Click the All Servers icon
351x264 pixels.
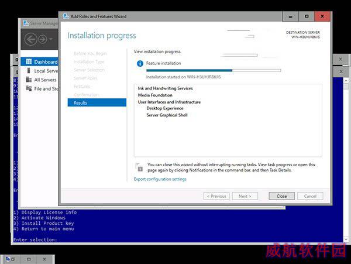(29, 79)
